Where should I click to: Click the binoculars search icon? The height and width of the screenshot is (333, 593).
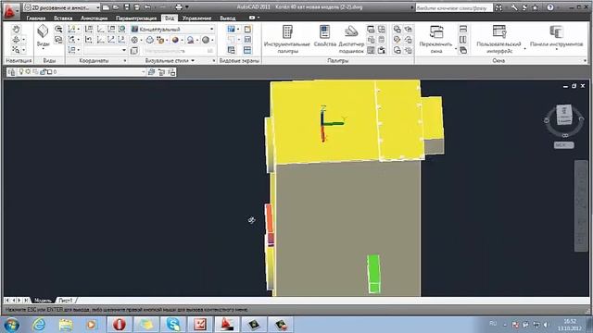(x=498, y=7)
